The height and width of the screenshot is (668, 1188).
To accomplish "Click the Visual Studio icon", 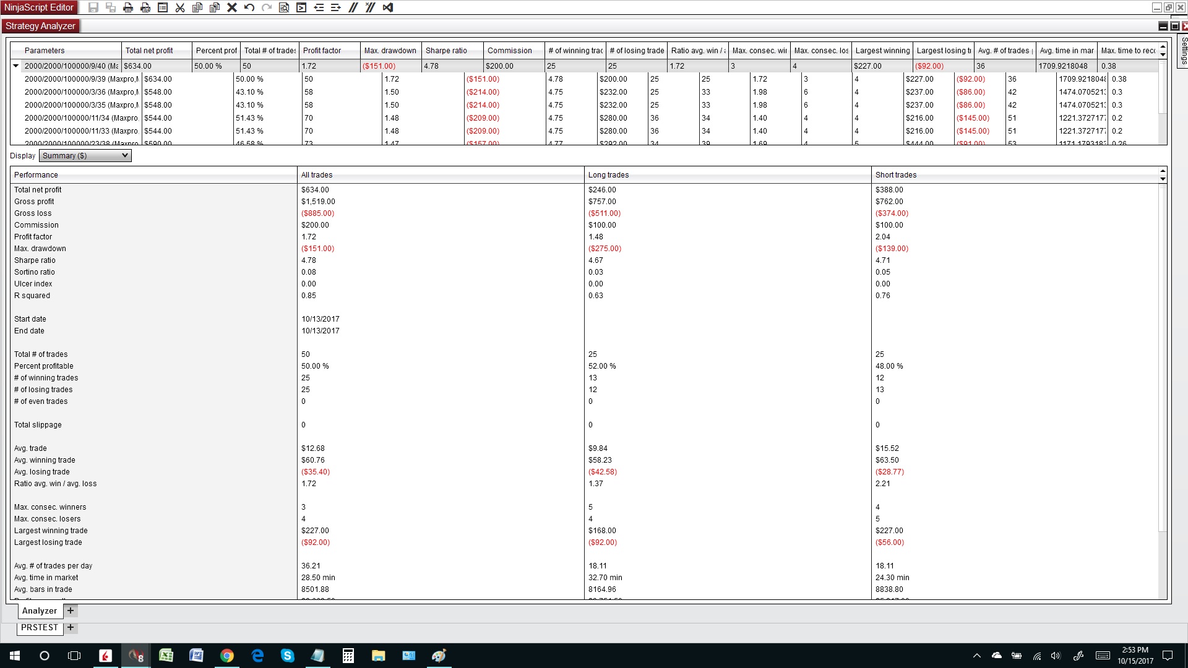I will click(388, 8).
